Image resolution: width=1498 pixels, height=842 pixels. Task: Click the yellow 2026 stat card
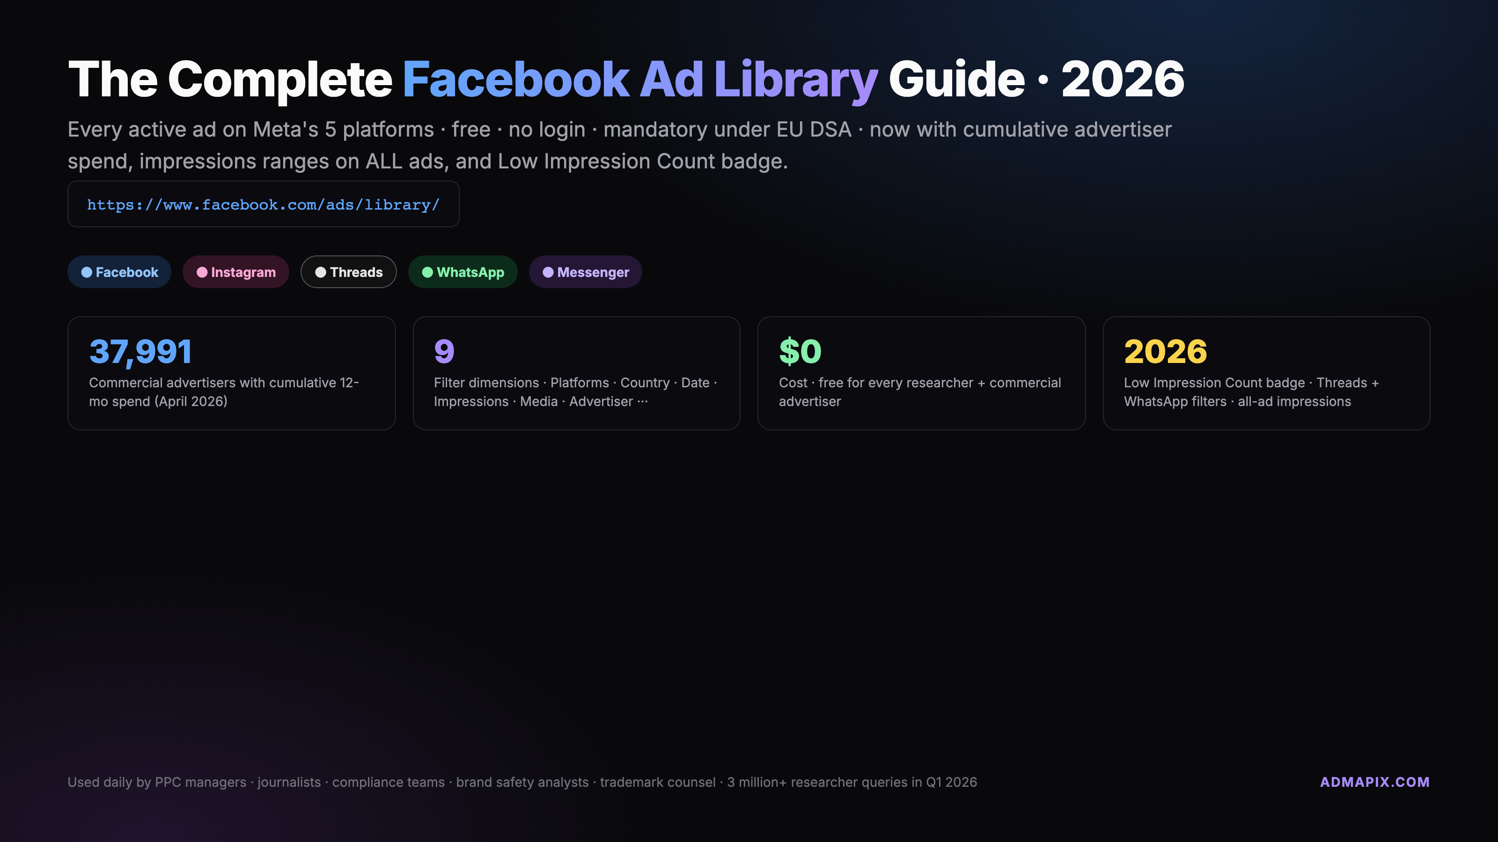point(1266,373)
